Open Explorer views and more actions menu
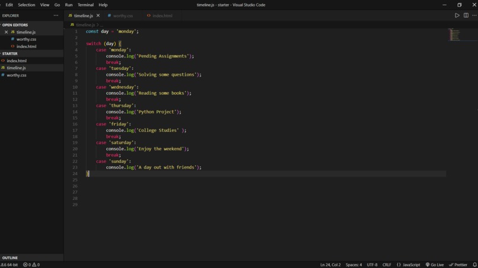Viewport: 478px width, 268px height. pyautogui.click(x=56, y=15)
